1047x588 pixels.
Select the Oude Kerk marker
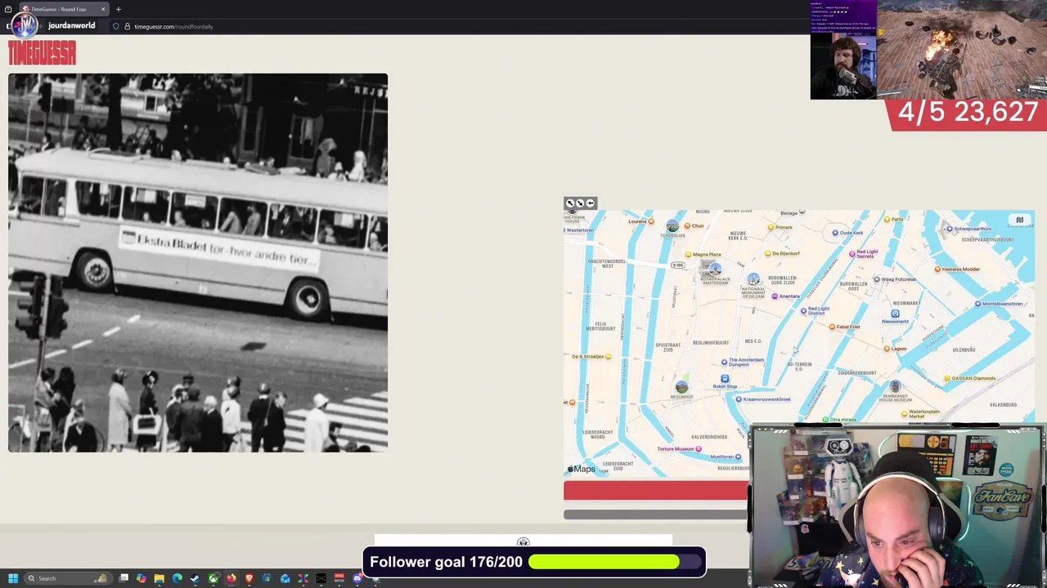coord(835,233)
